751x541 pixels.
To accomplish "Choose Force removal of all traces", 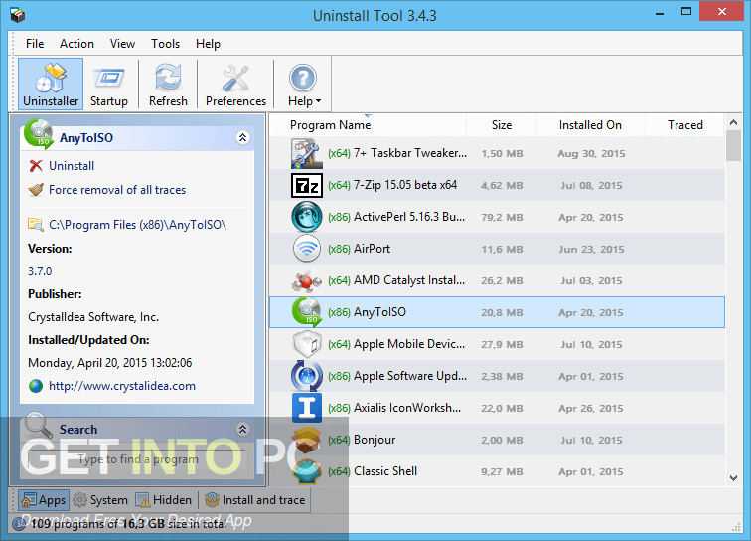I will pos(117,190).
